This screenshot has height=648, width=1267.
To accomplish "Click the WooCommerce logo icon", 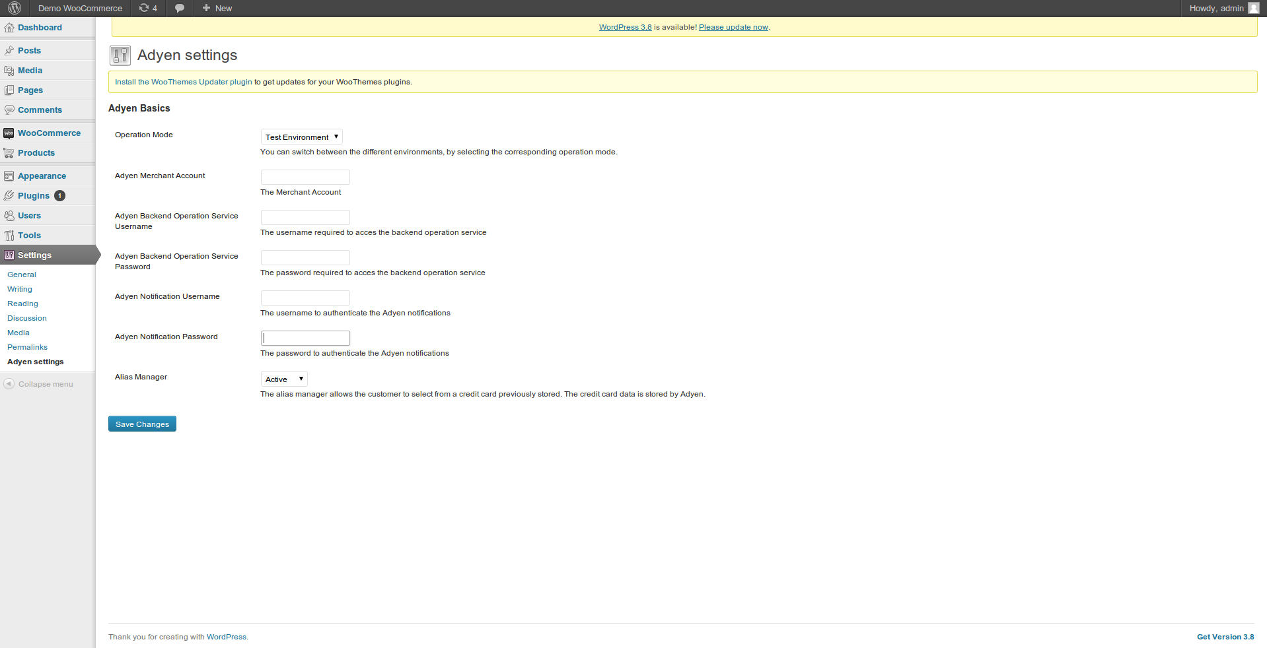I will point(9,133).
